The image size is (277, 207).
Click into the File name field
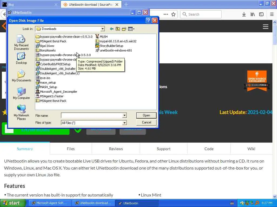(92, 115)
